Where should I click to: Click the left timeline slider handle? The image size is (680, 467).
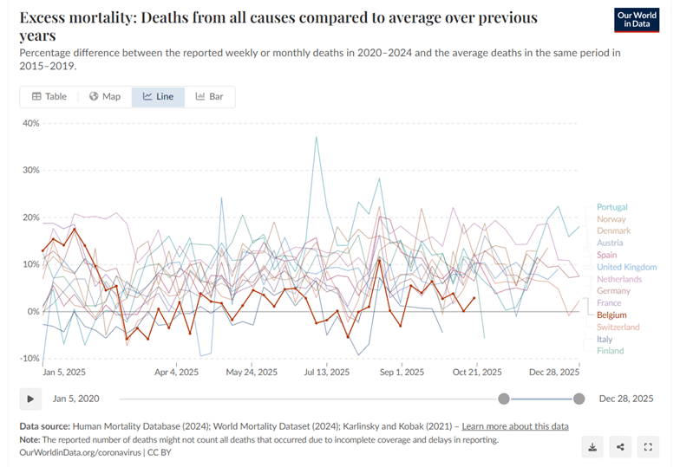[x=503, y=399]
